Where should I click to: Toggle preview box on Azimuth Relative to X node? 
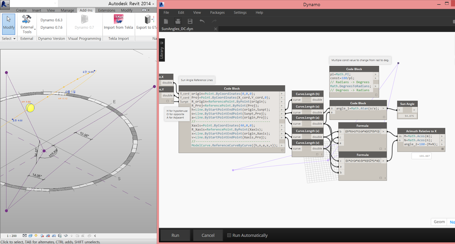(442, 149)
